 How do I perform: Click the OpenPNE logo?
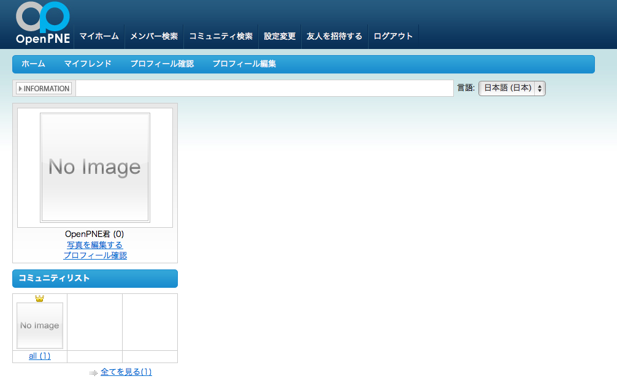tap(42, 24)
